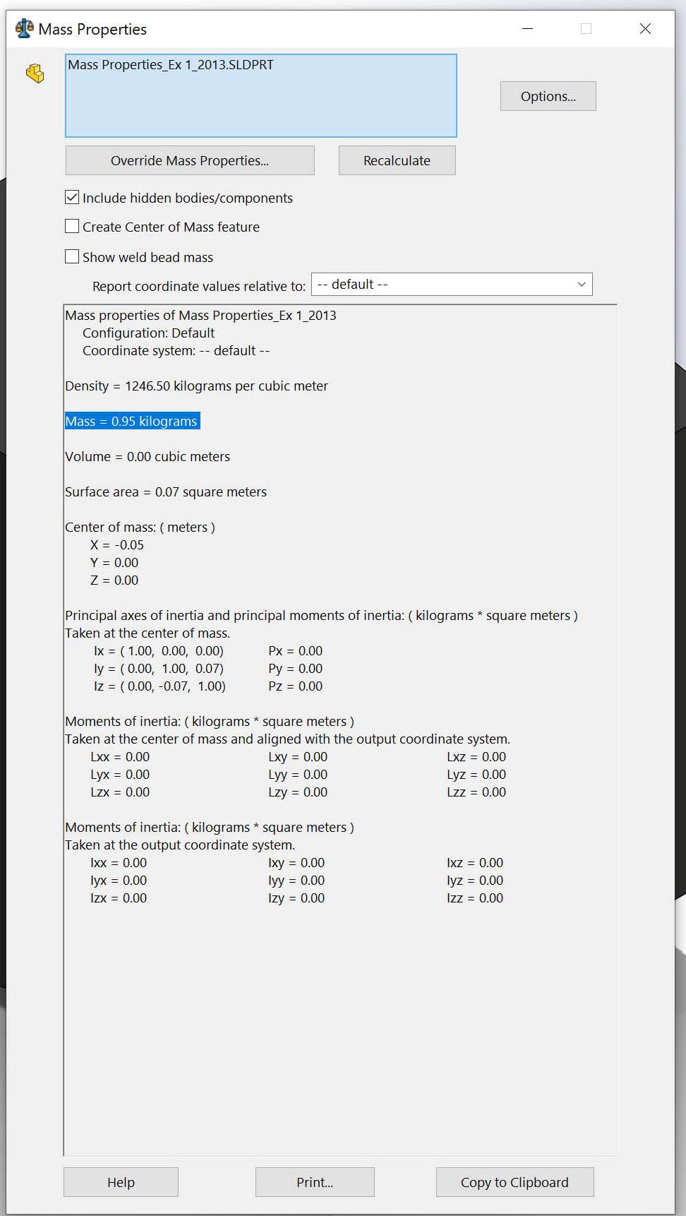Close the Mass Properties window
The width and height of the screenshot is (686, 1216).
645,29
